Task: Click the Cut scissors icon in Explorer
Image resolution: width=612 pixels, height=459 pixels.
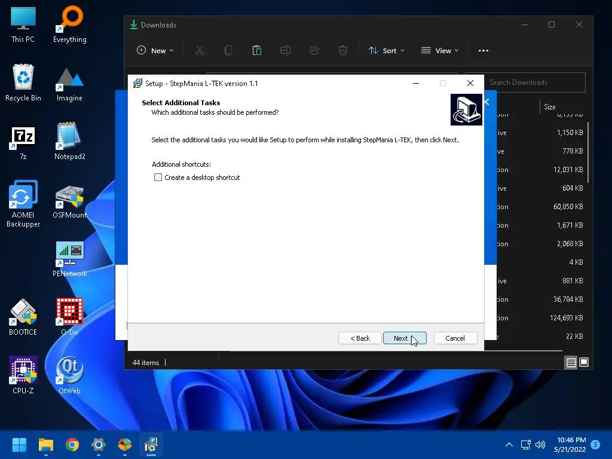Action: [x=200, y=50]
